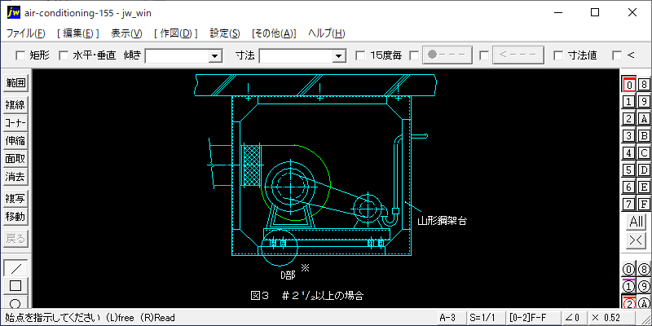The height and width of the screenshot is (326, 652).
Task: Open the 表示(V) menu
Action: click(x=126, y=33)
